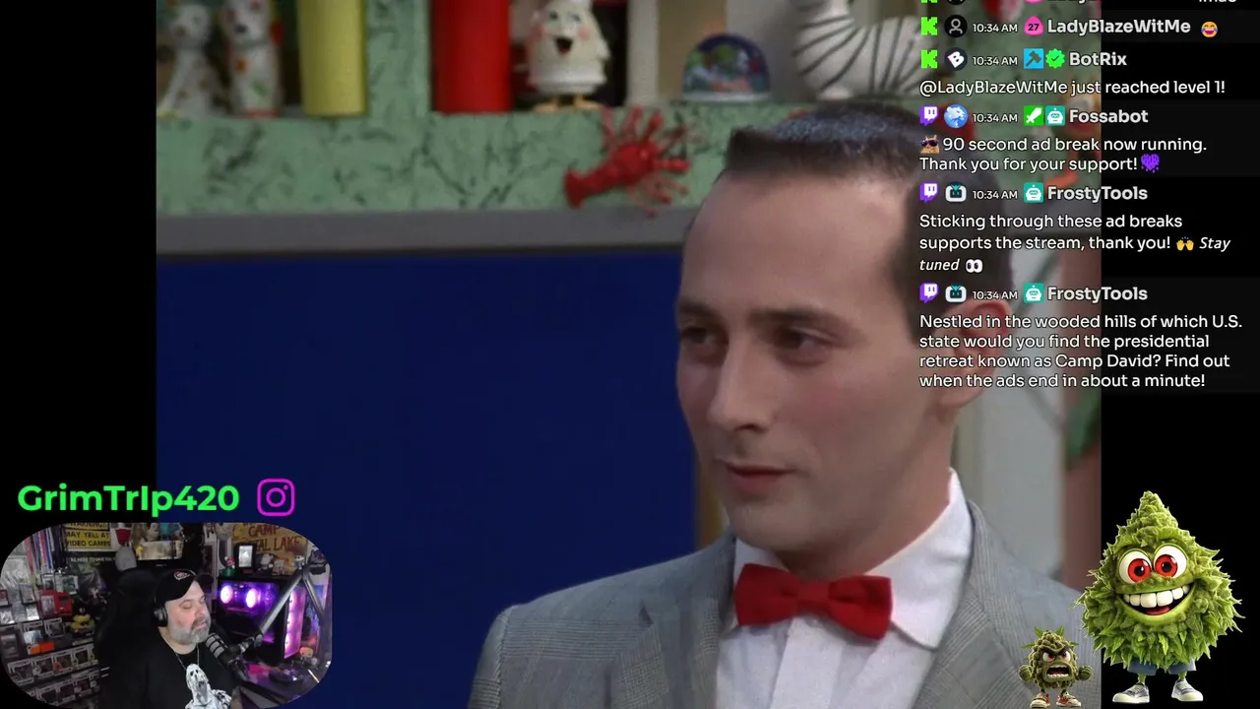Image resolution: width=1260 pixels, height=709 pixels.
Task: Click the 'Sticking through these ad breaks' message
Action: point(1075,243)
